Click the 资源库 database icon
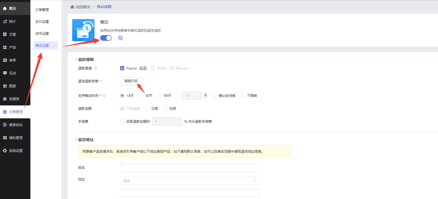This screenshot has height=199, width=438. [x=5, y=99]
